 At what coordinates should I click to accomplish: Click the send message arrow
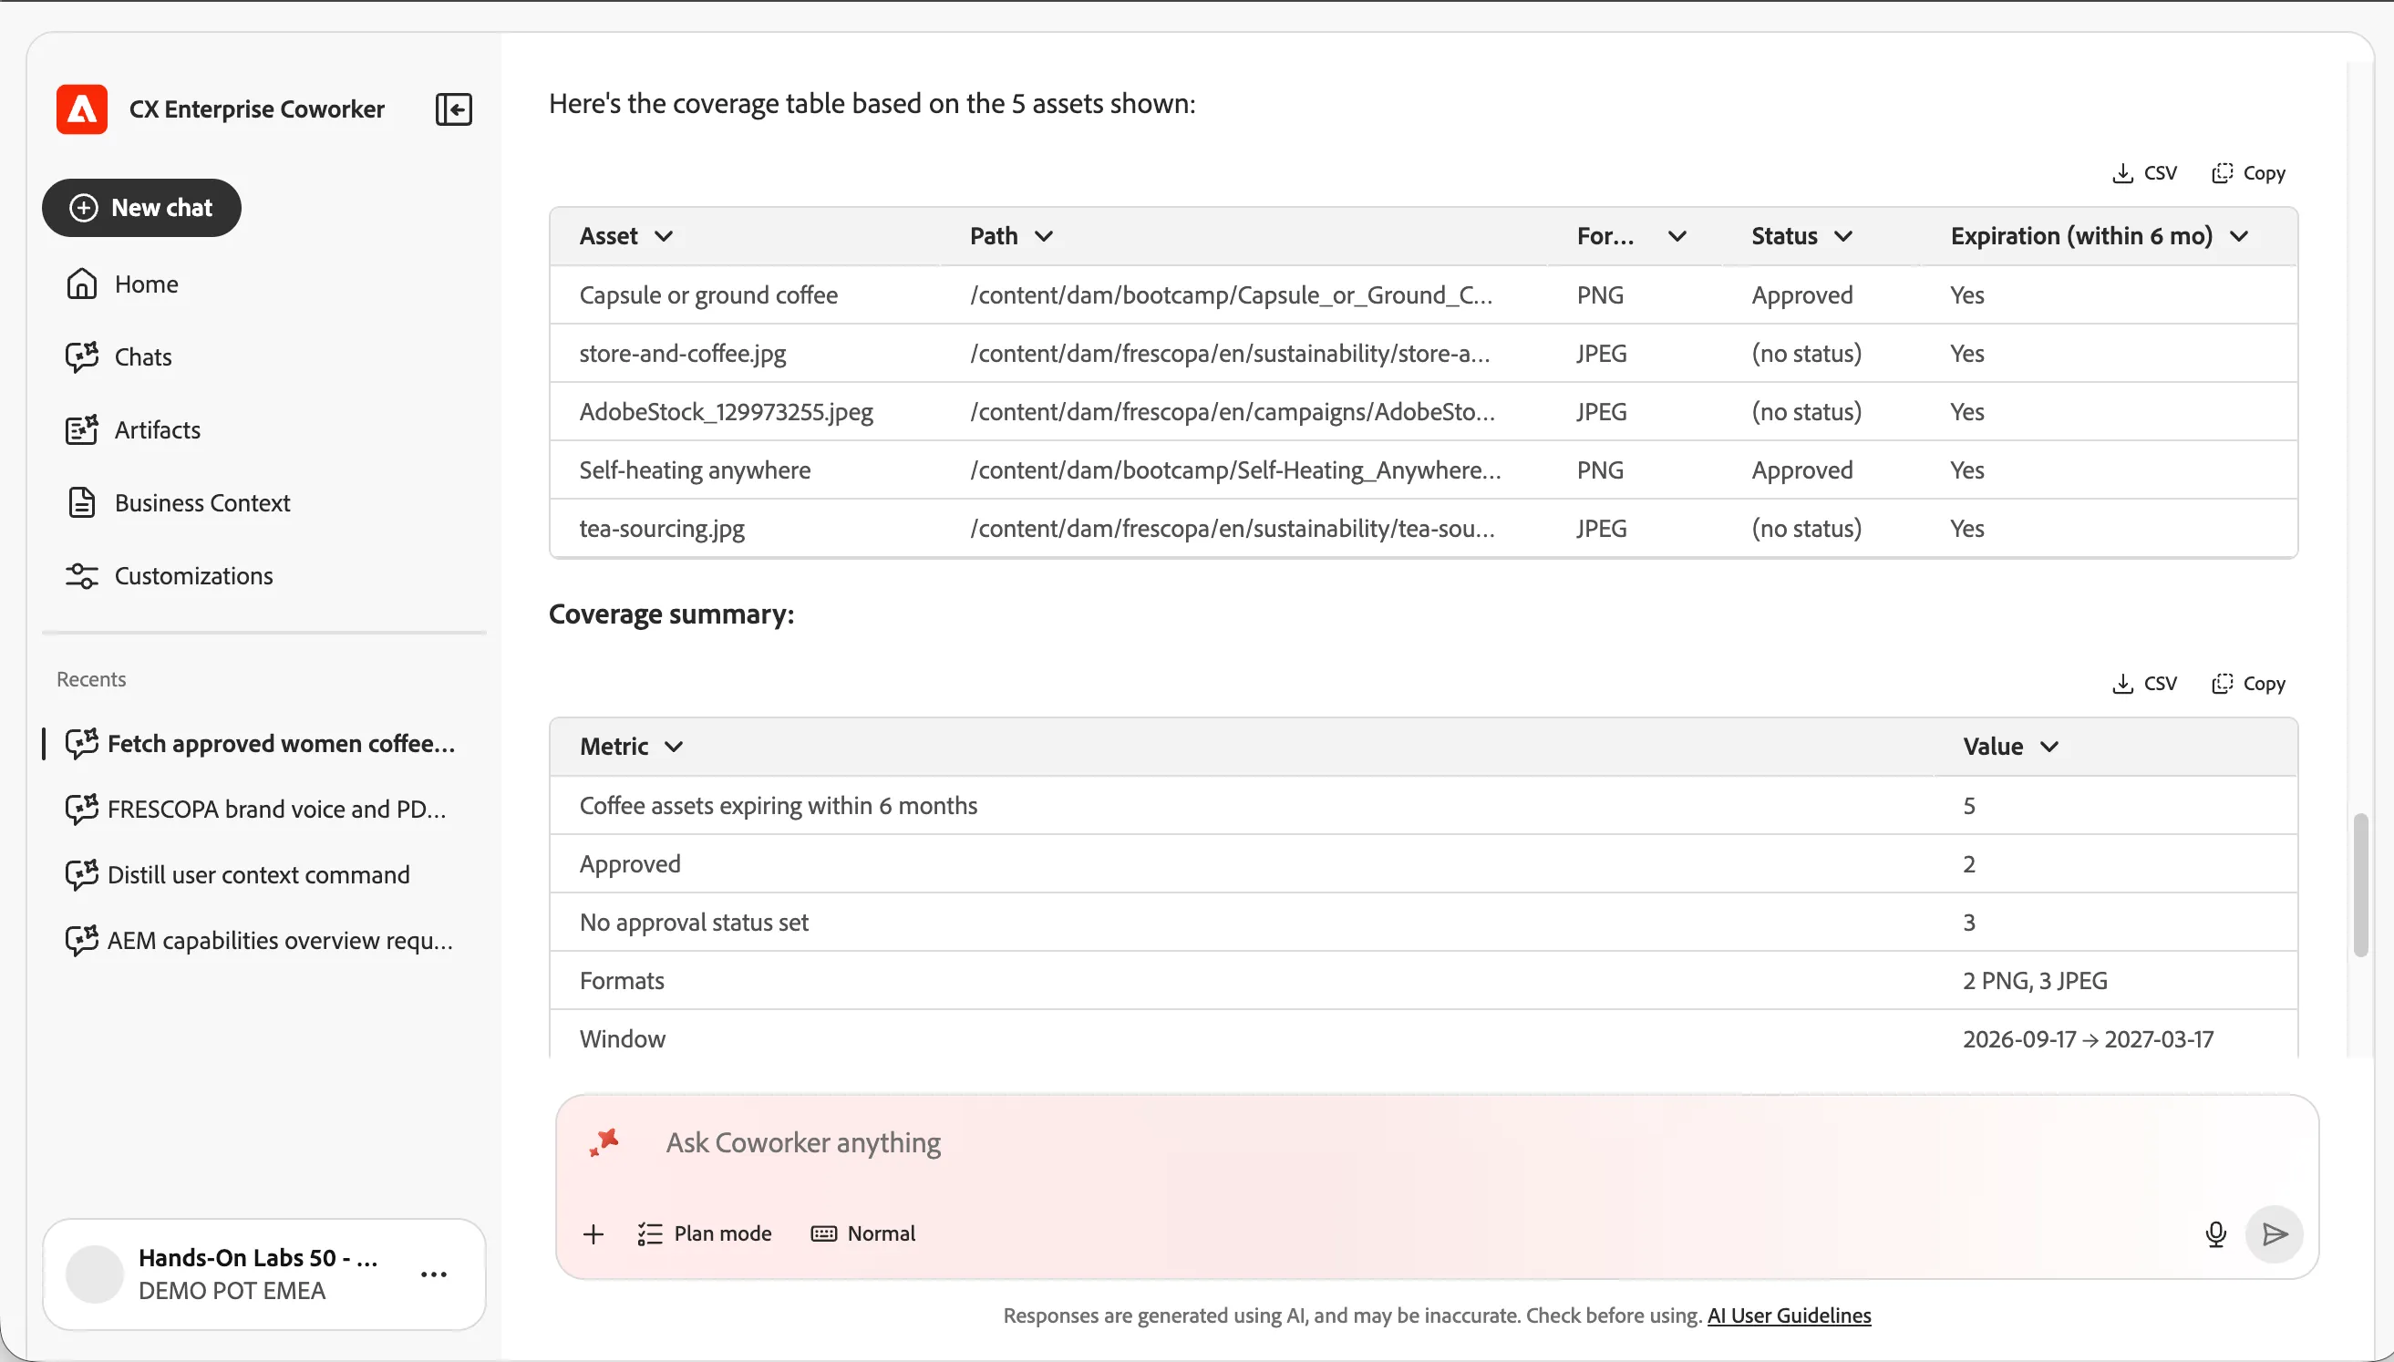point(2275,1234)
